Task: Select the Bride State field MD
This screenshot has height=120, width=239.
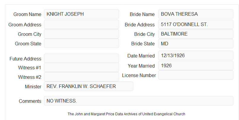Action: point(196,44)
